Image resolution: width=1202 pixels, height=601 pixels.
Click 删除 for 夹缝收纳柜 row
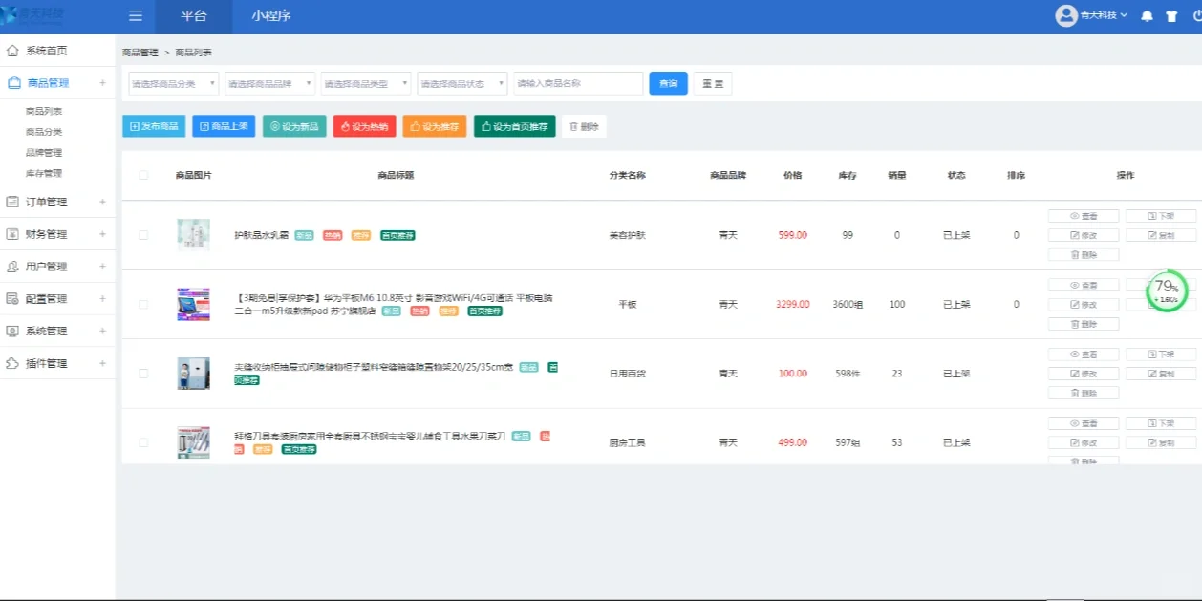point(1084,393)
